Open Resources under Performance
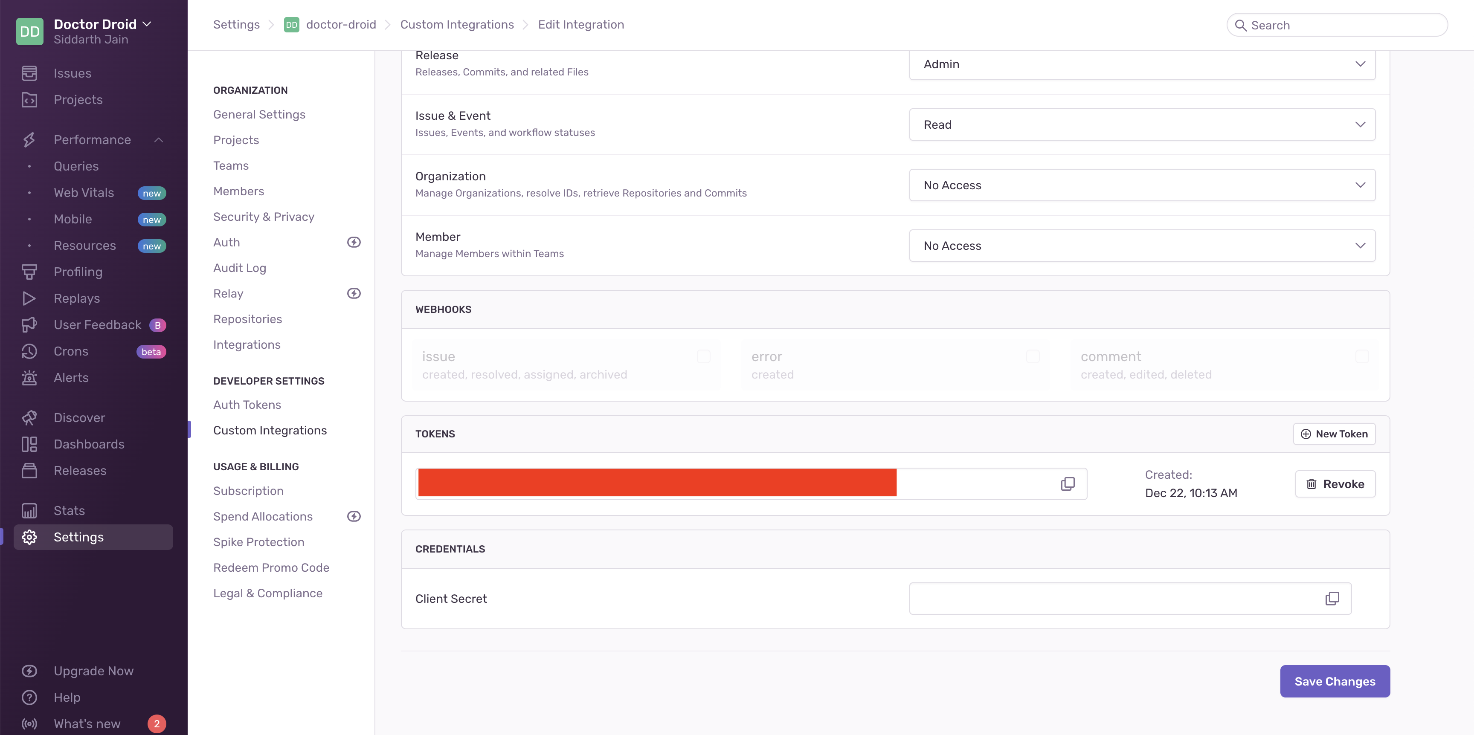Viewport: 1474px width, 735px height. (85, 246)
